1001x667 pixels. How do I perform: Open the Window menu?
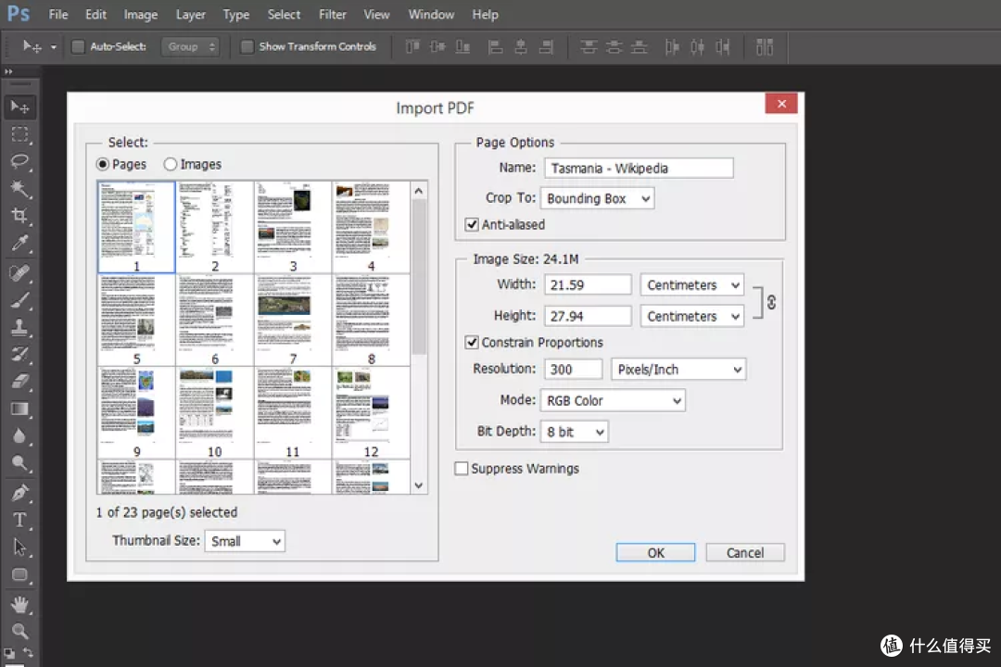[432, 14]
